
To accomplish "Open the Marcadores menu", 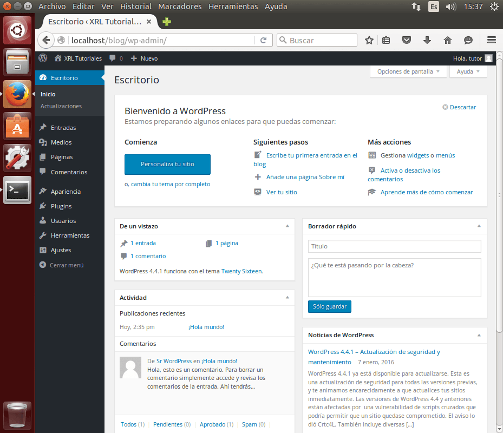I will tap(180, 6).
